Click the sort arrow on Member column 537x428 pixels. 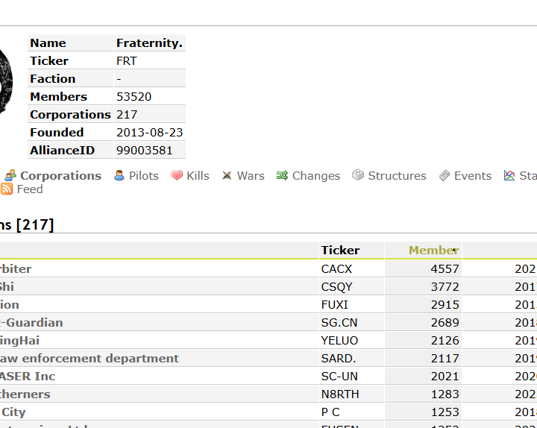coord(454,251)
